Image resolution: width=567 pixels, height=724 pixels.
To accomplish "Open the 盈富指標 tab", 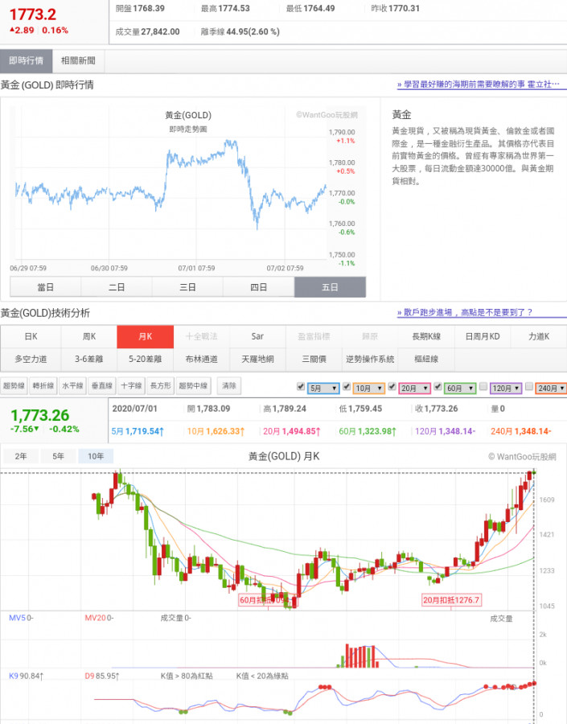I will pyautogui.click(x=314, y=336).
